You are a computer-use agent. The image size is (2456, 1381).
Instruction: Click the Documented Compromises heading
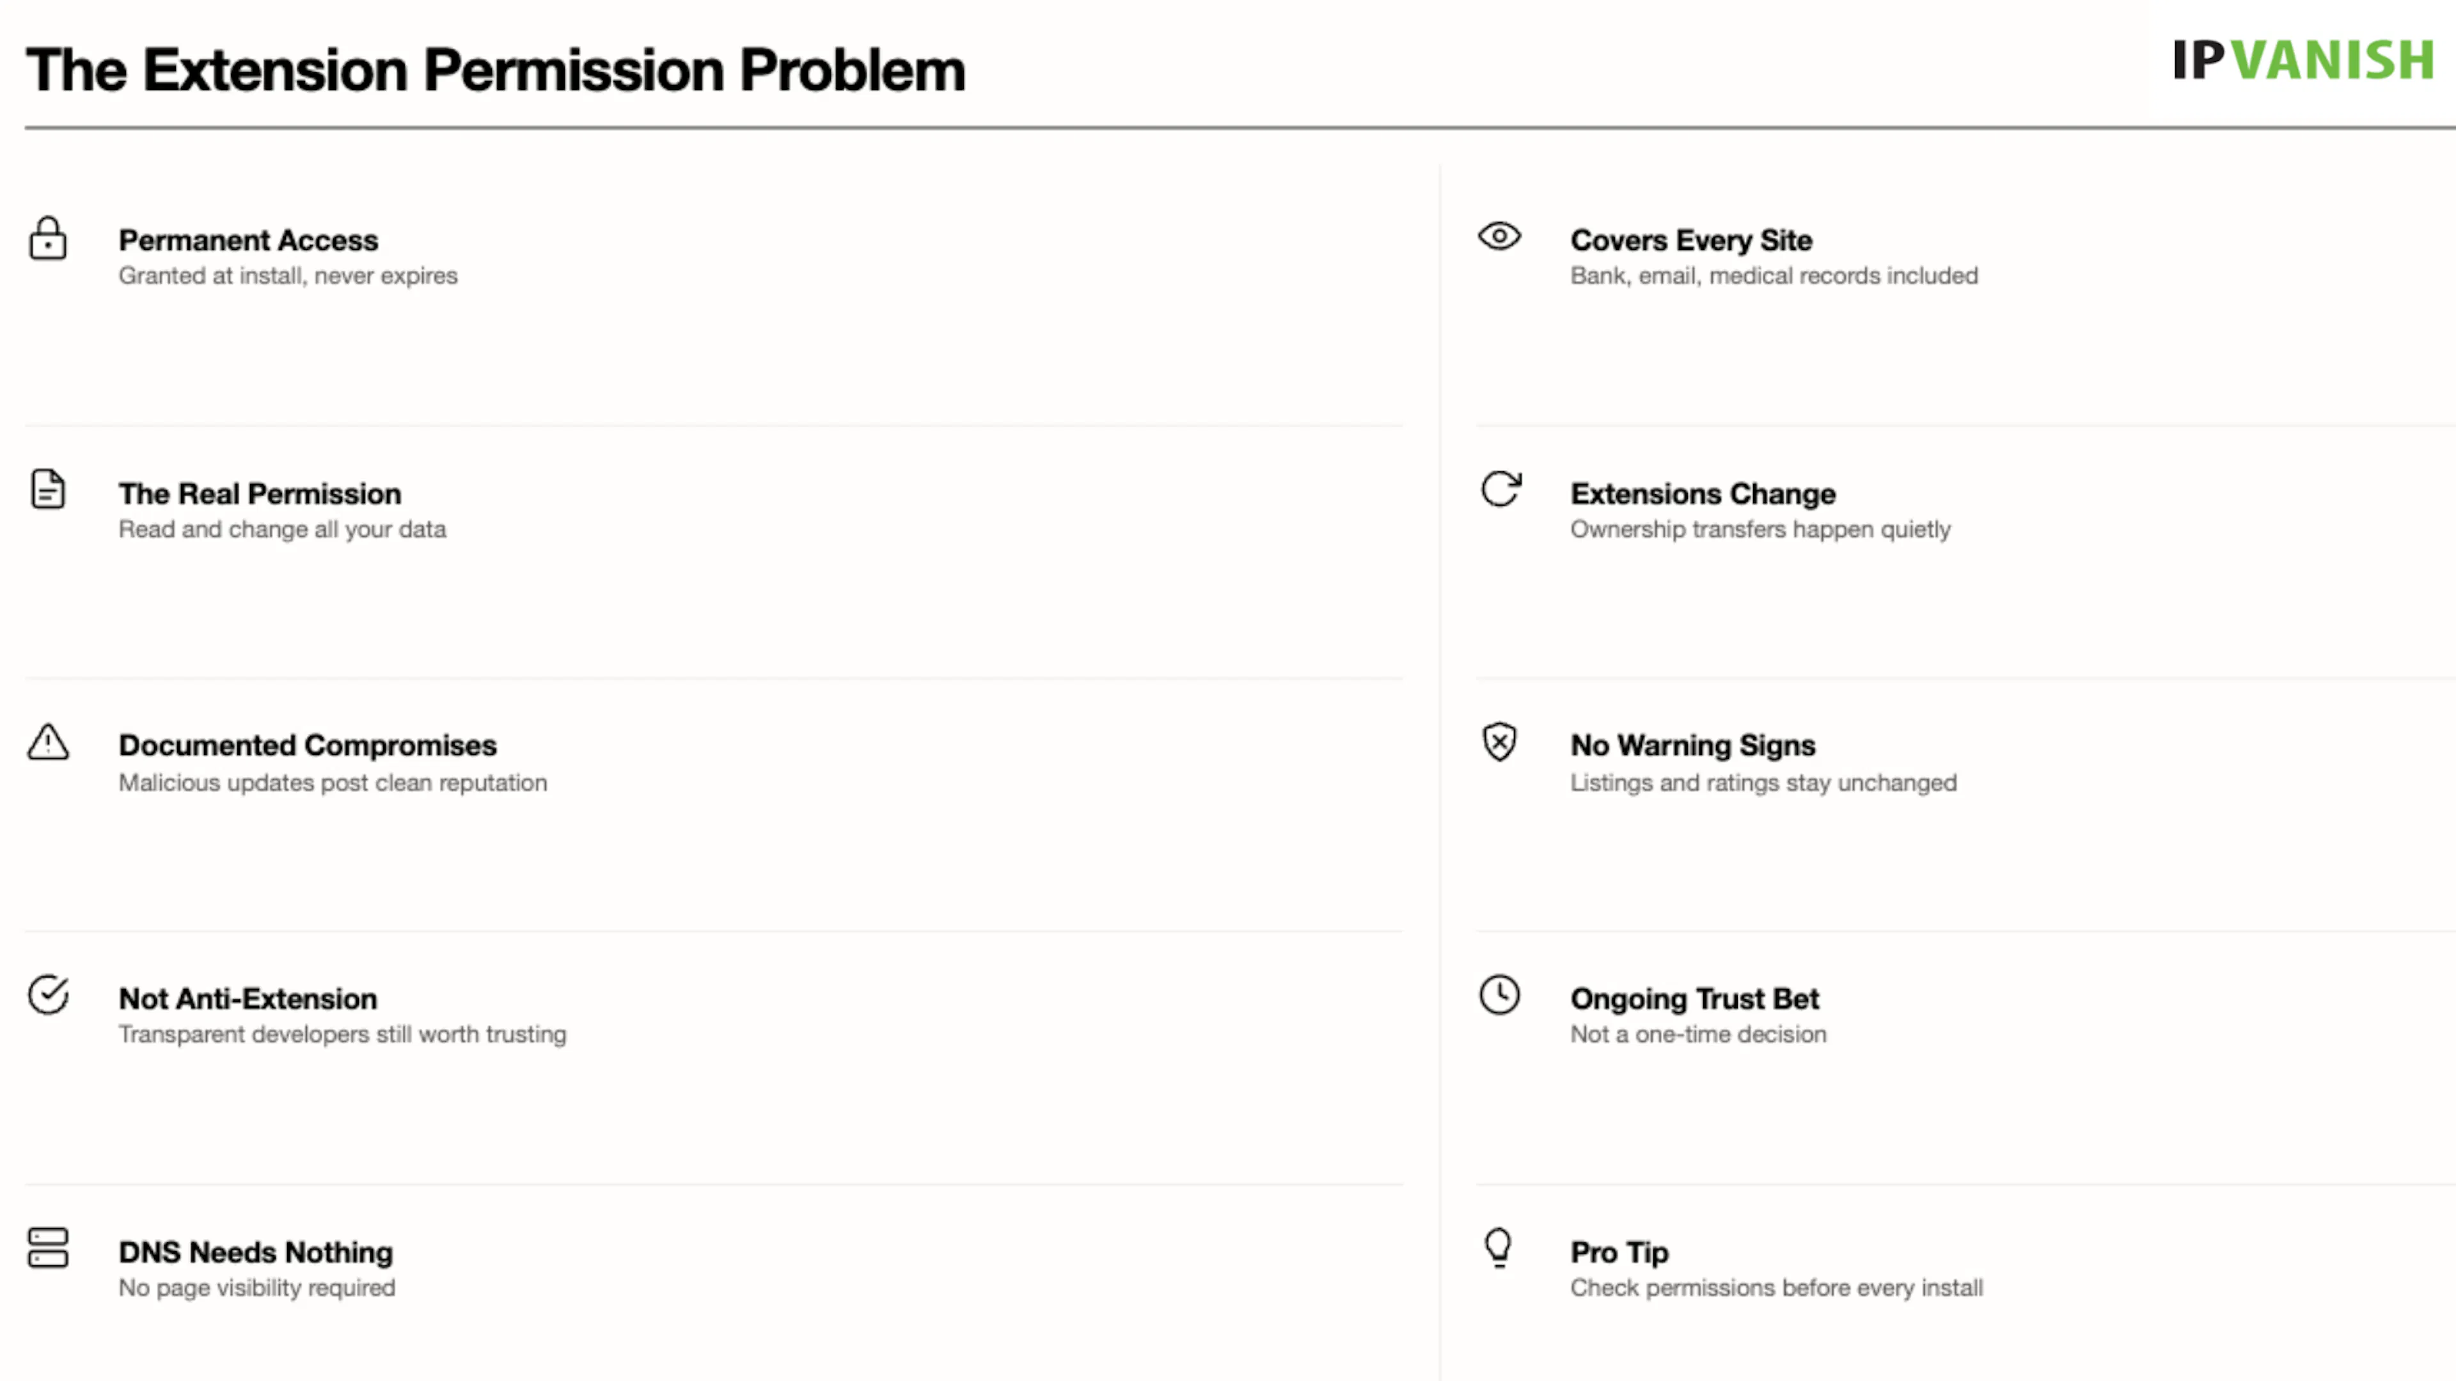(307, 745)
